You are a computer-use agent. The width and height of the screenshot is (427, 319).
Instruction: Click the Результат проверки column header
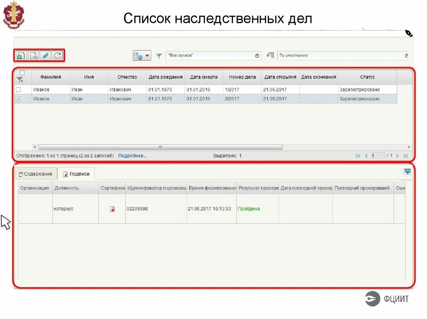258,188
